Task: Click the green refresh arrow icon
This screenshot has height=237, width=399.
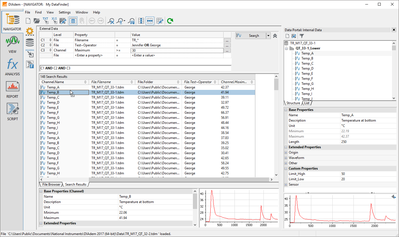Action: [170, 21]
